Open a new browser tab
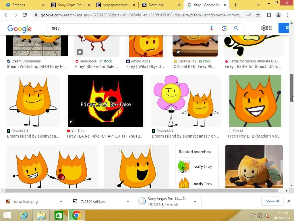The image size is (294, 221). [236, 5]
